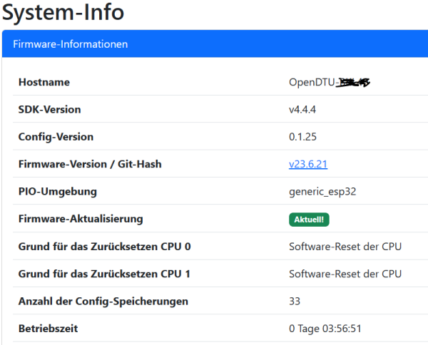Click the 0.1.25 config version value
This screenshot has height=345, width=428.
(302, 137)
